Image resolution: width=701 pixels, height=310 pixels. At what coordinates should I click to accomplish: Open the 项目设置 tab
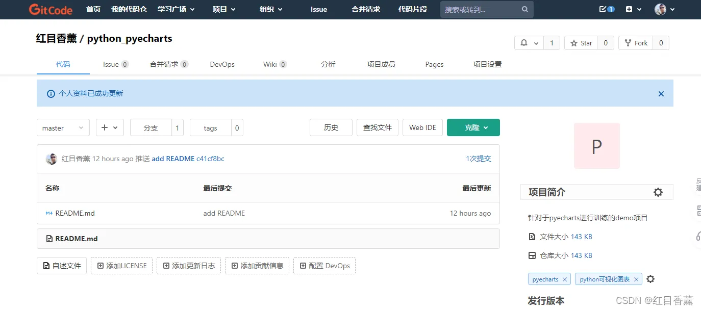487,64
